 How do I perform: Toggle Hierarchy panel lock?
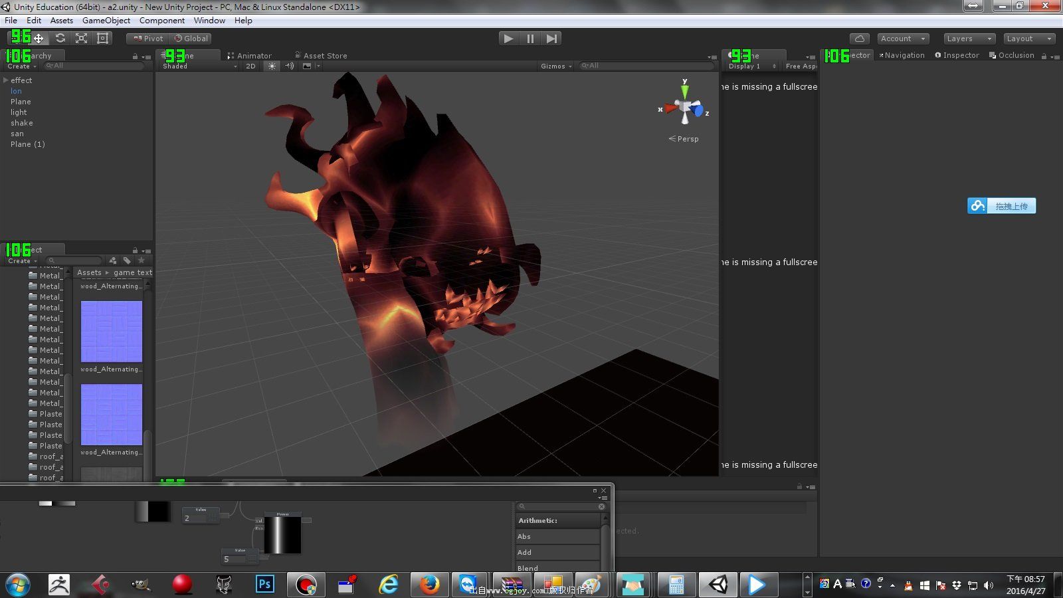tap(135, 56)
